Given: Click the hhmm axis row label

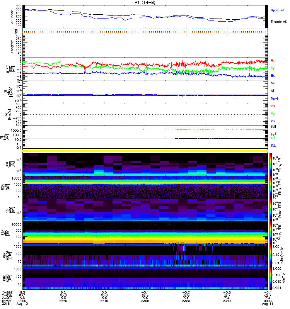Looking at the screenshot, I should point(6,301).
